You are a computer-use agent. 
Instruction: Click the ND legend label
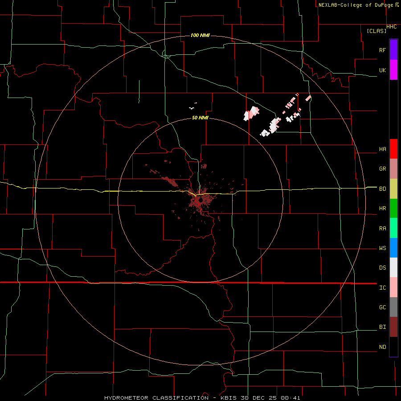(x=382, y=347)
